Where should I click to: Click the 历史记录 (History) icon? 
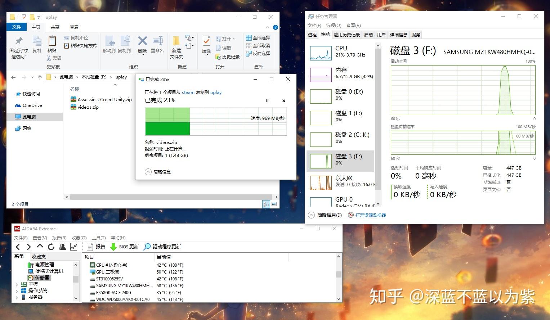coord(227,57)
